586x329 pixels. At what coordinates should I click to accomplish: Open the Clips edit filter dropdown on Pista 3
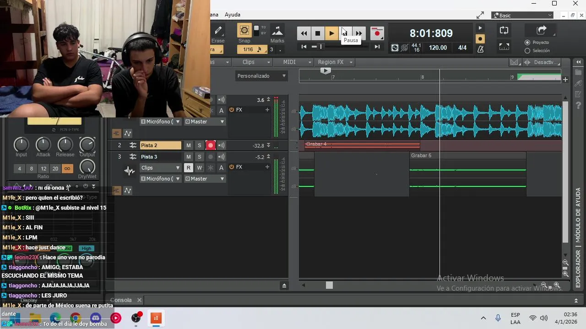tap(160, 168)
